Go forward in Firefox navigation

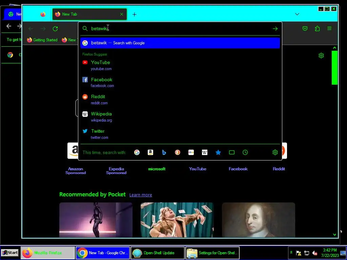click(43, 28)
